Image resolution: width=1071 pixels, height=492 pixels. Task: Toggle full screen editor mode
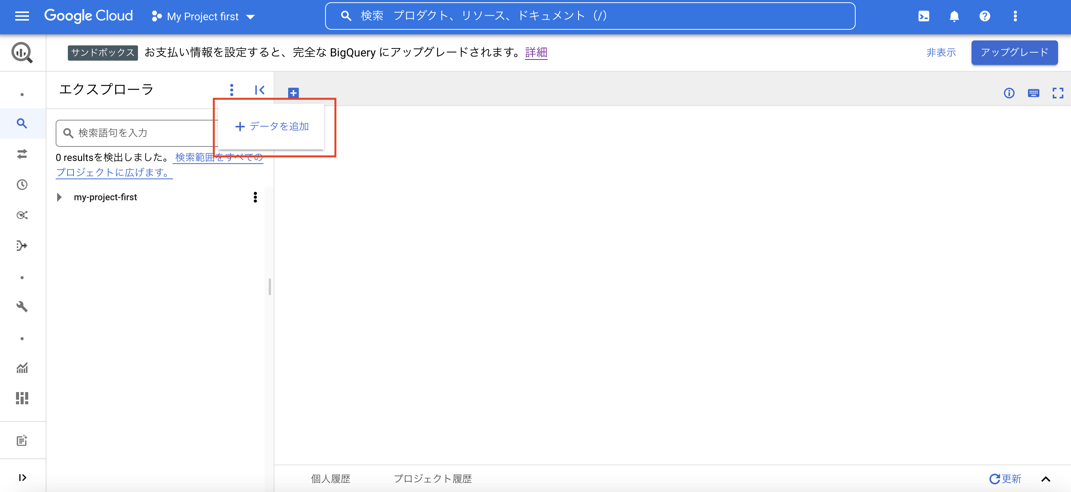[1058, 93]
